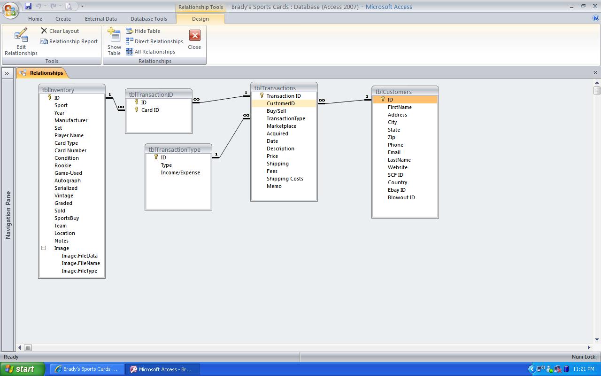Screen dimensions: 601x376
Task: Select the TransactionType field in tblTransactions
Action: (284, 118)
